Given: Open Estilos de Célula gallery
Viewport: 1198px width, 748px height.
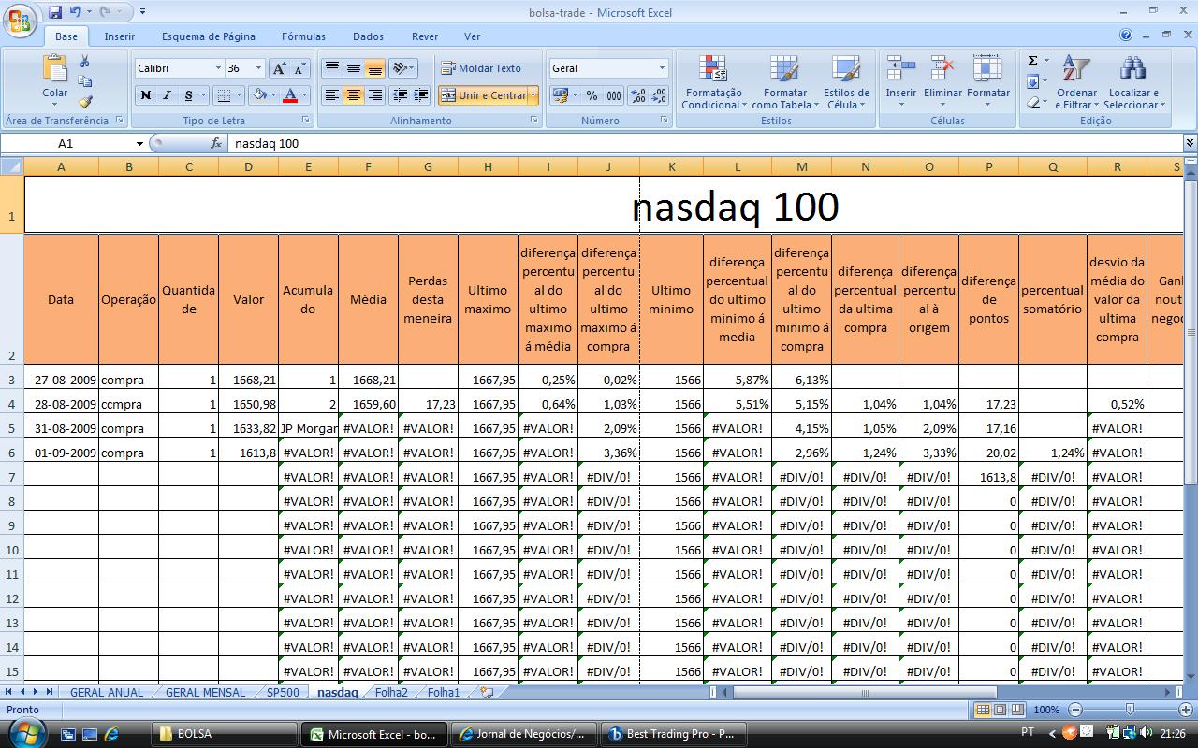Looking at the screenshot, I should (x=845, y=81).
